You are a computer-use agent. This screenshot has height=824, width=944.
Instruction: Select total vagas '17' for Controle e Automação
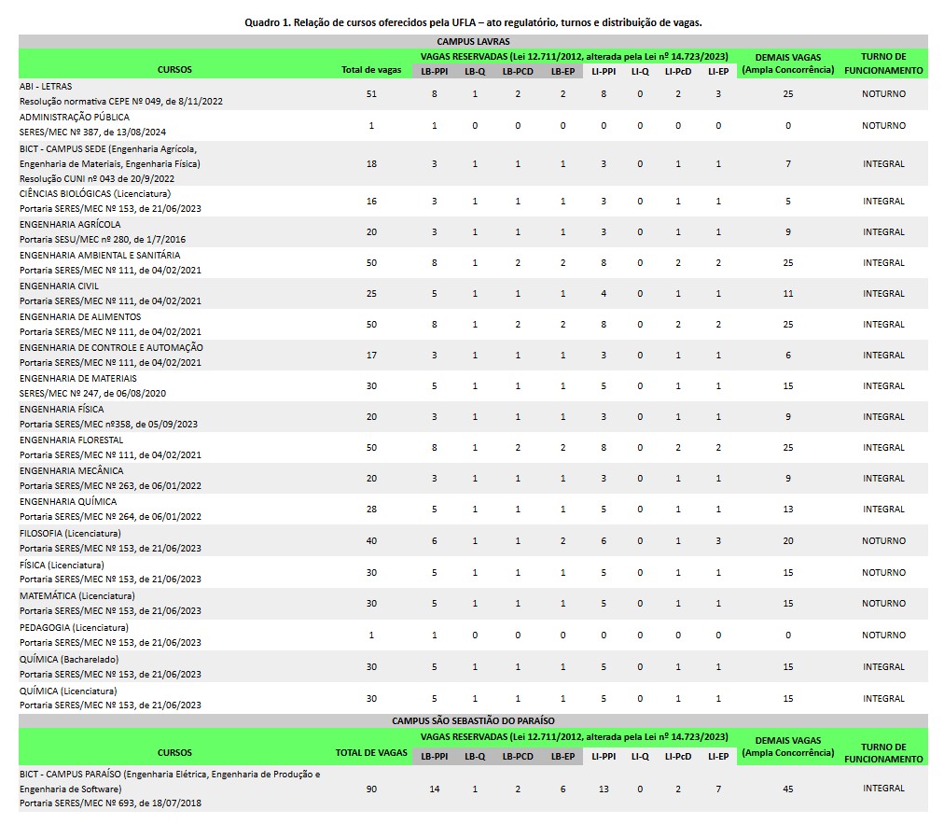point(371,356)
